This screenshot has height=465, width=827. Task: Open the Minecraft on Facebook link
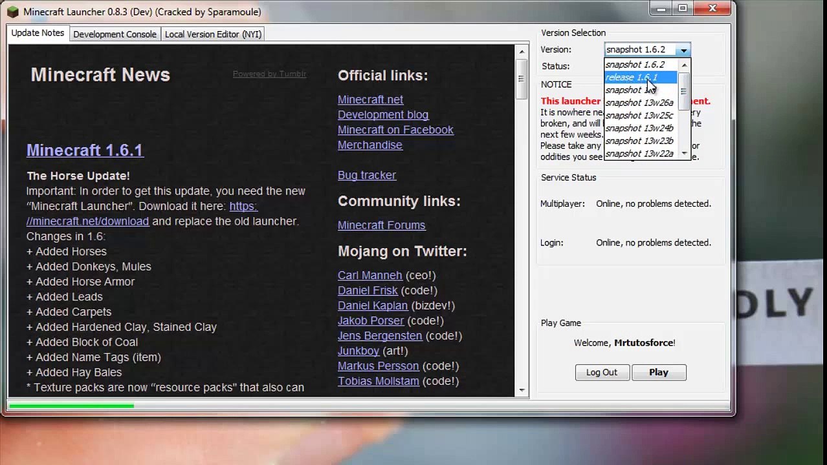tap(395, 130)
